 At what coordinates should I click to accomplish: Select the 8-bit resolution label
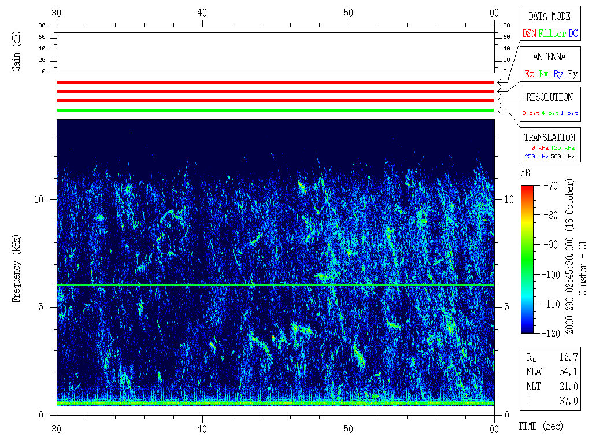click(x=531, y=113)
